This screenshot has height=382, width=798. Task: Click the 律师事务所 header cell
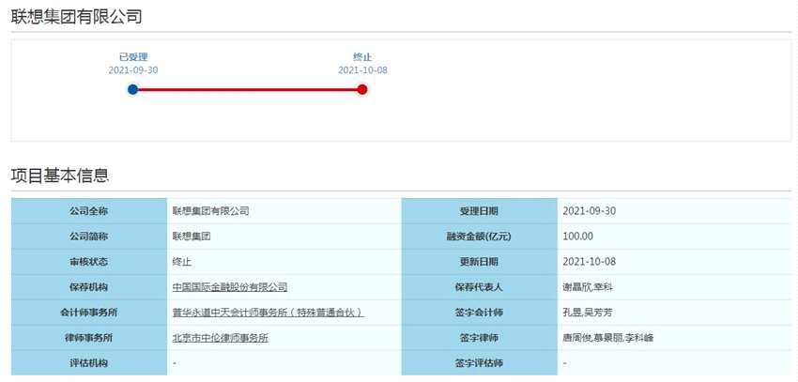coord(89,338)
